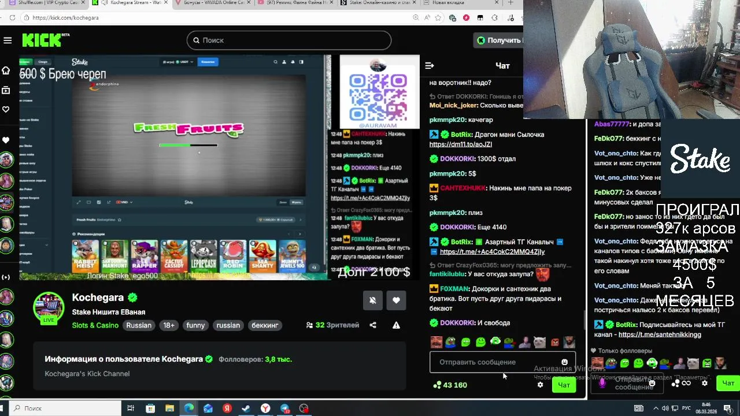This screenshot has height=416, width=740.
Task: Open the Following heart icon in sidebar
Action: coord(6,109)
